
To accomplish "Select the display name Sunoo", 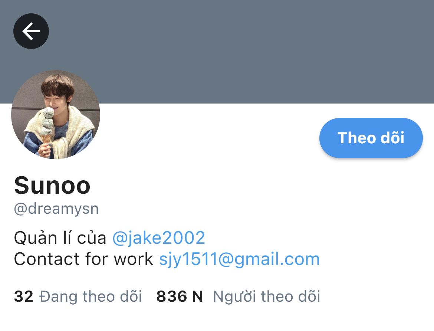I will pos(52,185).
